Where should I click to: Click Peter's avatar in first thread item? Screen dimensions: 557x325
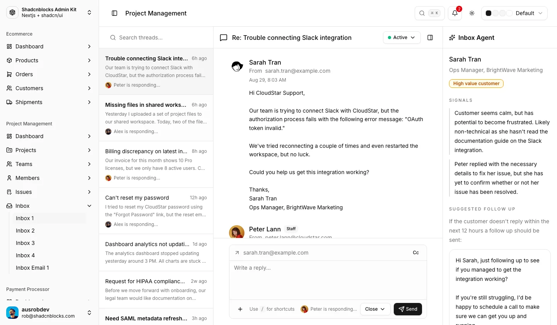[108, 85]
